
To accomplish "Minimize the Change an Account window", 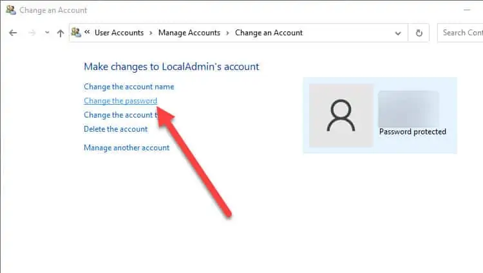I will 467,10.
